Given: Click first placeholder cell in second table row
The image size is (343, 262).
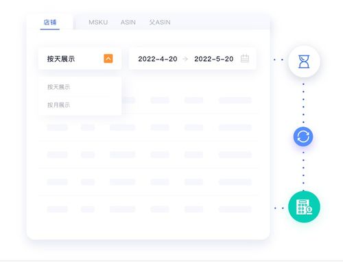Looking at the screenshot, I should (58, 127).
